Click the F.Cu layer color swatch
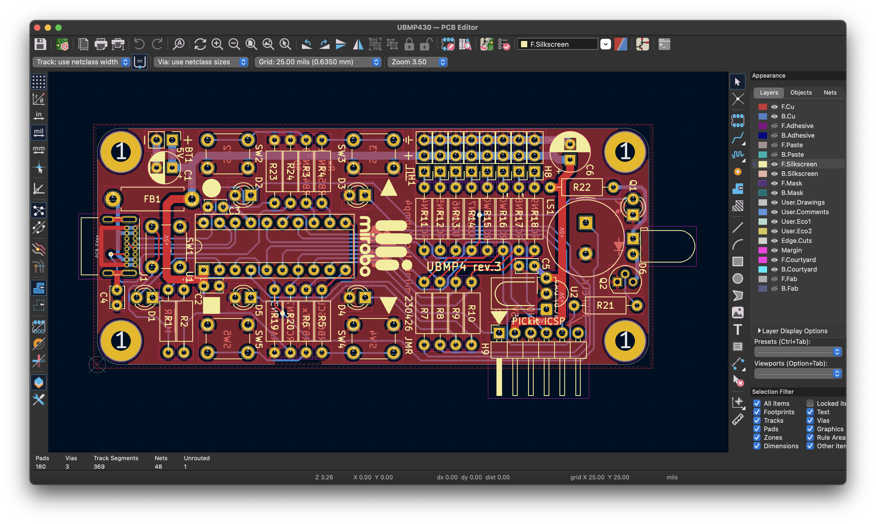876x524 pixels. coord(763,106)
